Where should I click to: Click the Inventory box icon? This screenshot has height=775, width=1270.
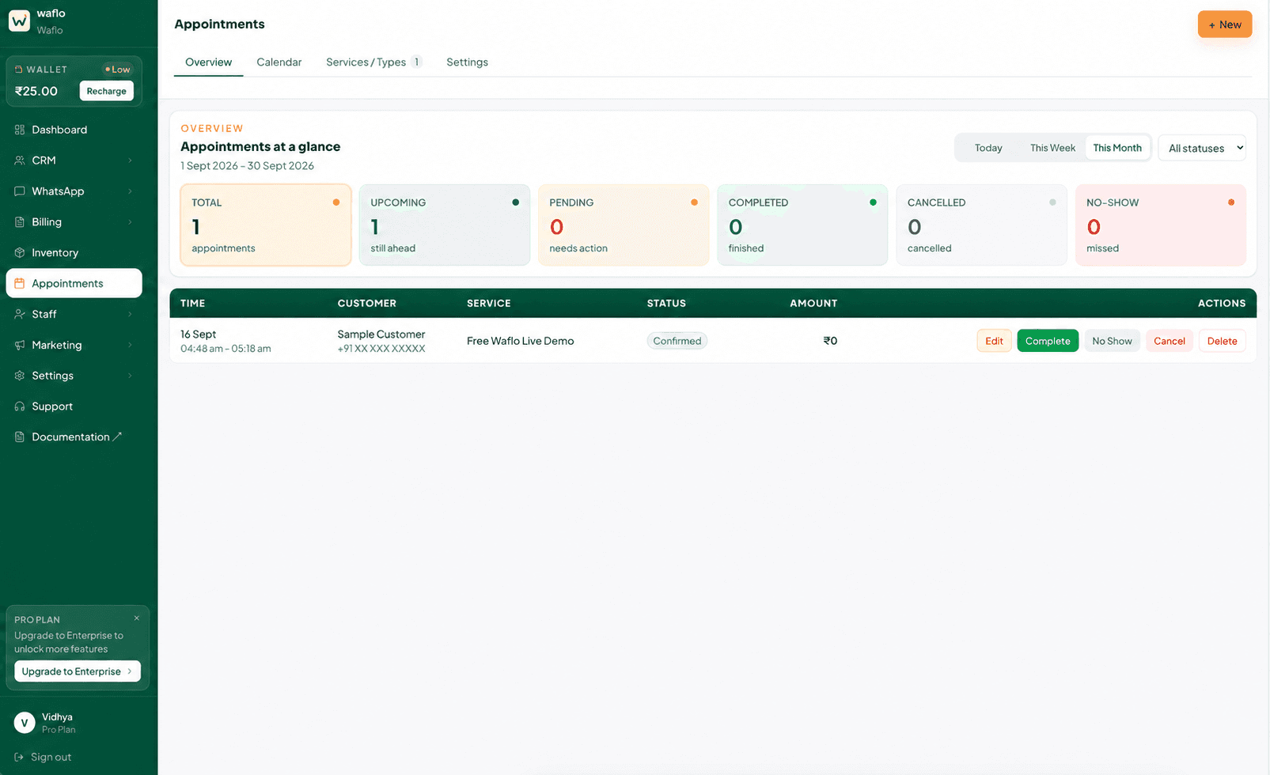click(x=20, y=253)
